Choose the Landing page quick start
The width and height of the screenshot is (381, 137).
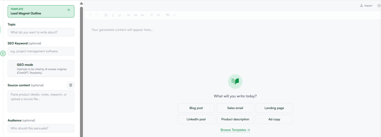pos(274,108)
